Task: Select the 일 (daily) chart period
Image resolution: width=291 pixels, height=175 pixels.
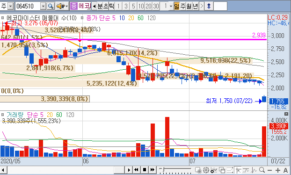Action: (177, 6)
